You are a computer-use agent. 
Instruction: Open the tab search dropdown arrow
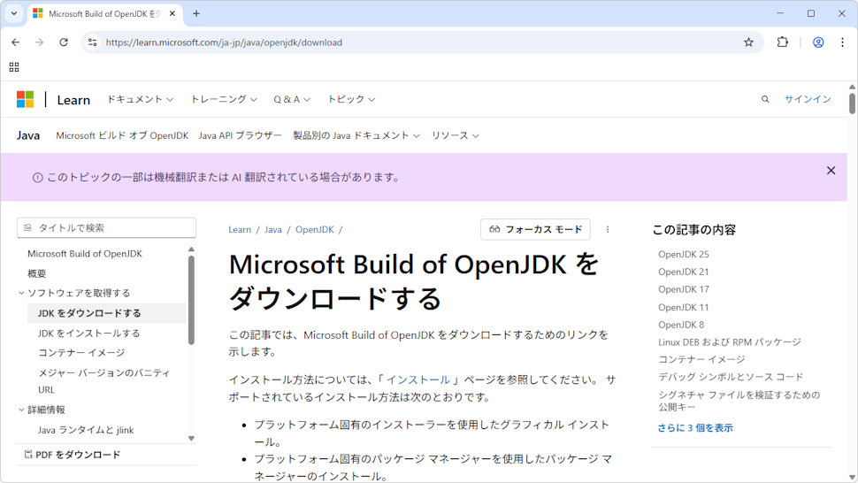pyautogui.click(x=14, y=13)
